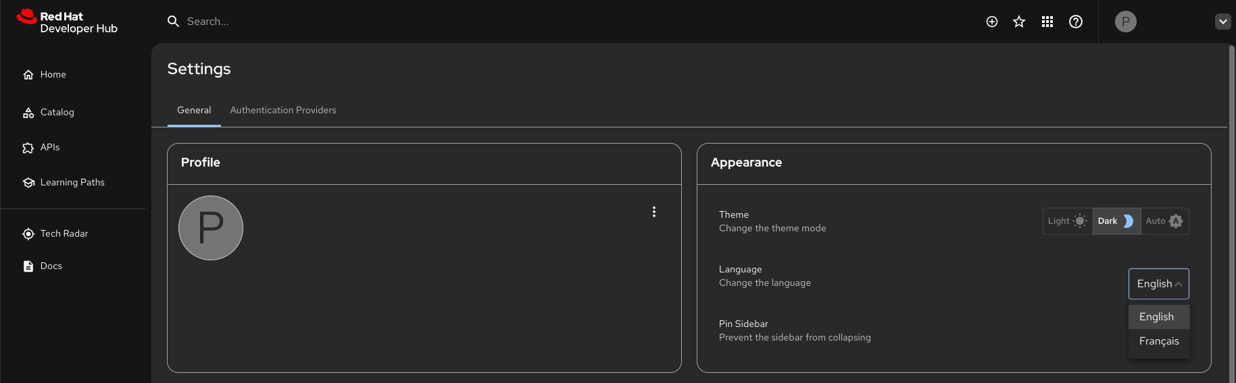1236x383 pixels.
Task: Click the Learning Paths graduation cap icon
Action: point(28,183)
